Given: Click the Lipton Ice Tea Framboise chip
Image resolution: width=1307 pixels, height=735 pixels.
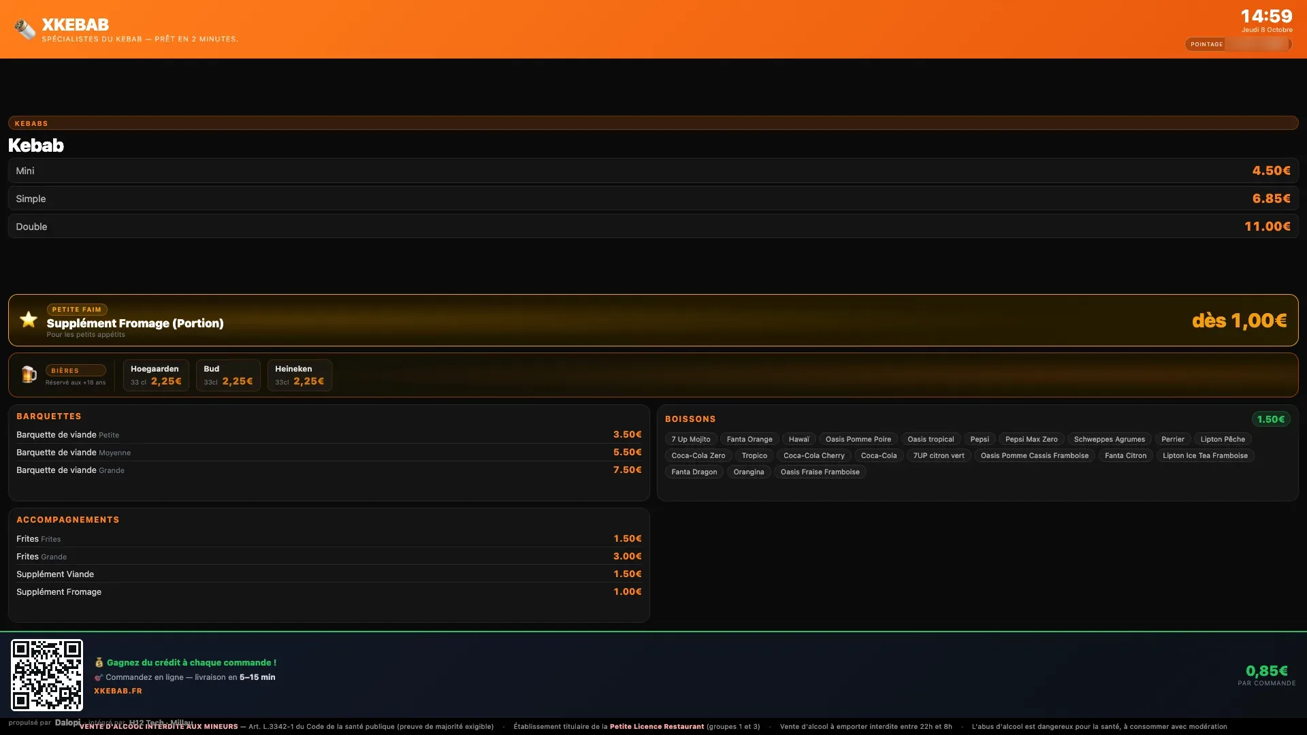Looking at the screenshot, I should (1206, 455).
